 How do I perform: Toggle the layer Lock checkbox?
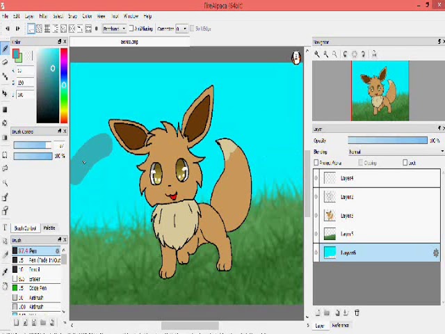(x=405, y=163)
